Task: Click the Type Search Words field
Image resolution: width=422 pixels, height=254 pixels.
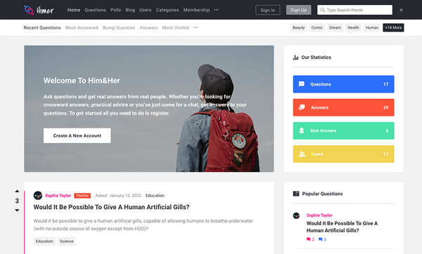Action: [x=354, y=10]
